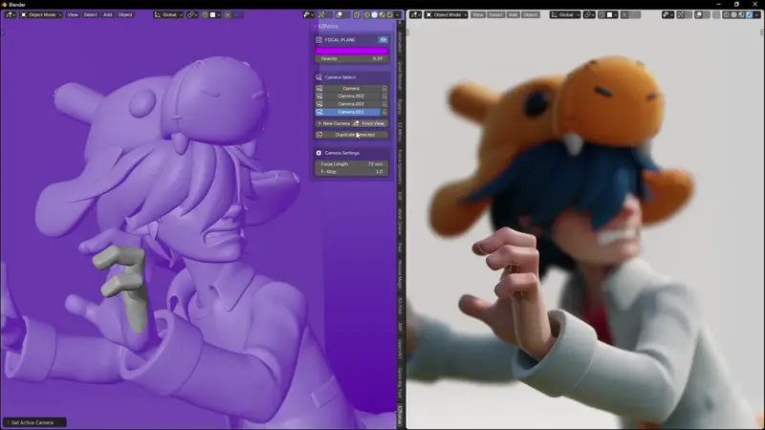Toggle proportional editing in left viewport
Viewport: 765px width, 430px height.
pyautogui.click(x=228, y=14)
